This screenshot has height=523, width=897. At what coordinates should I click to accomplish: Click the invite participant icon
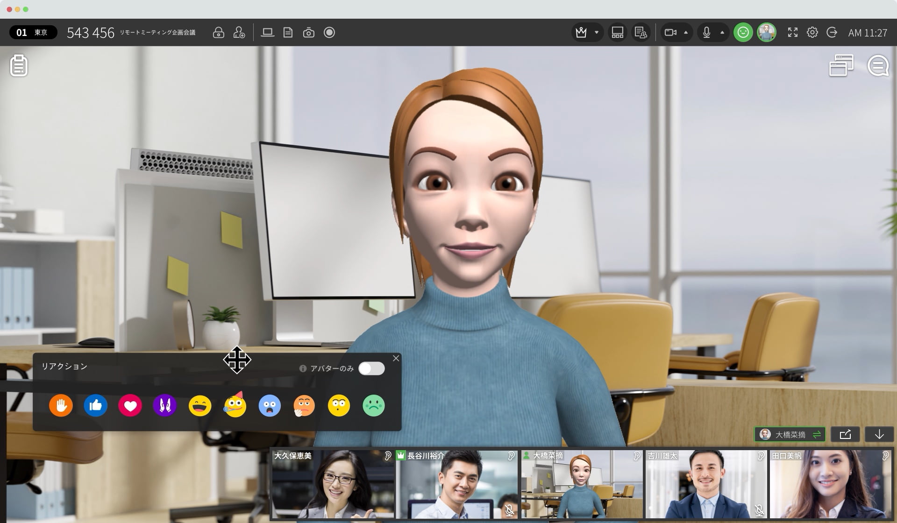pos(239,33)
